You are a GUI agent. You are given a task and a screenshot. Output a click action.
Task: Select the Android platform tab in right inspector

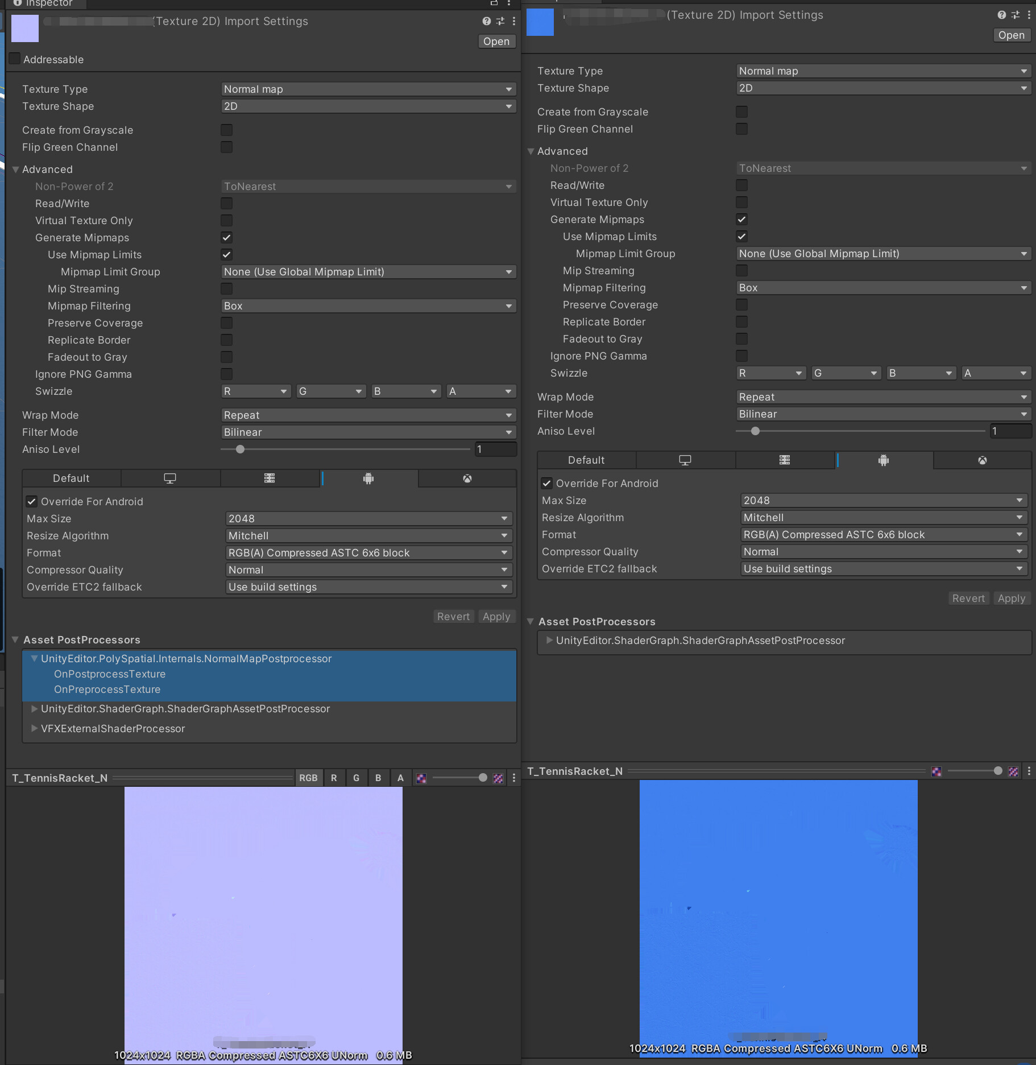tap(883, 460)
